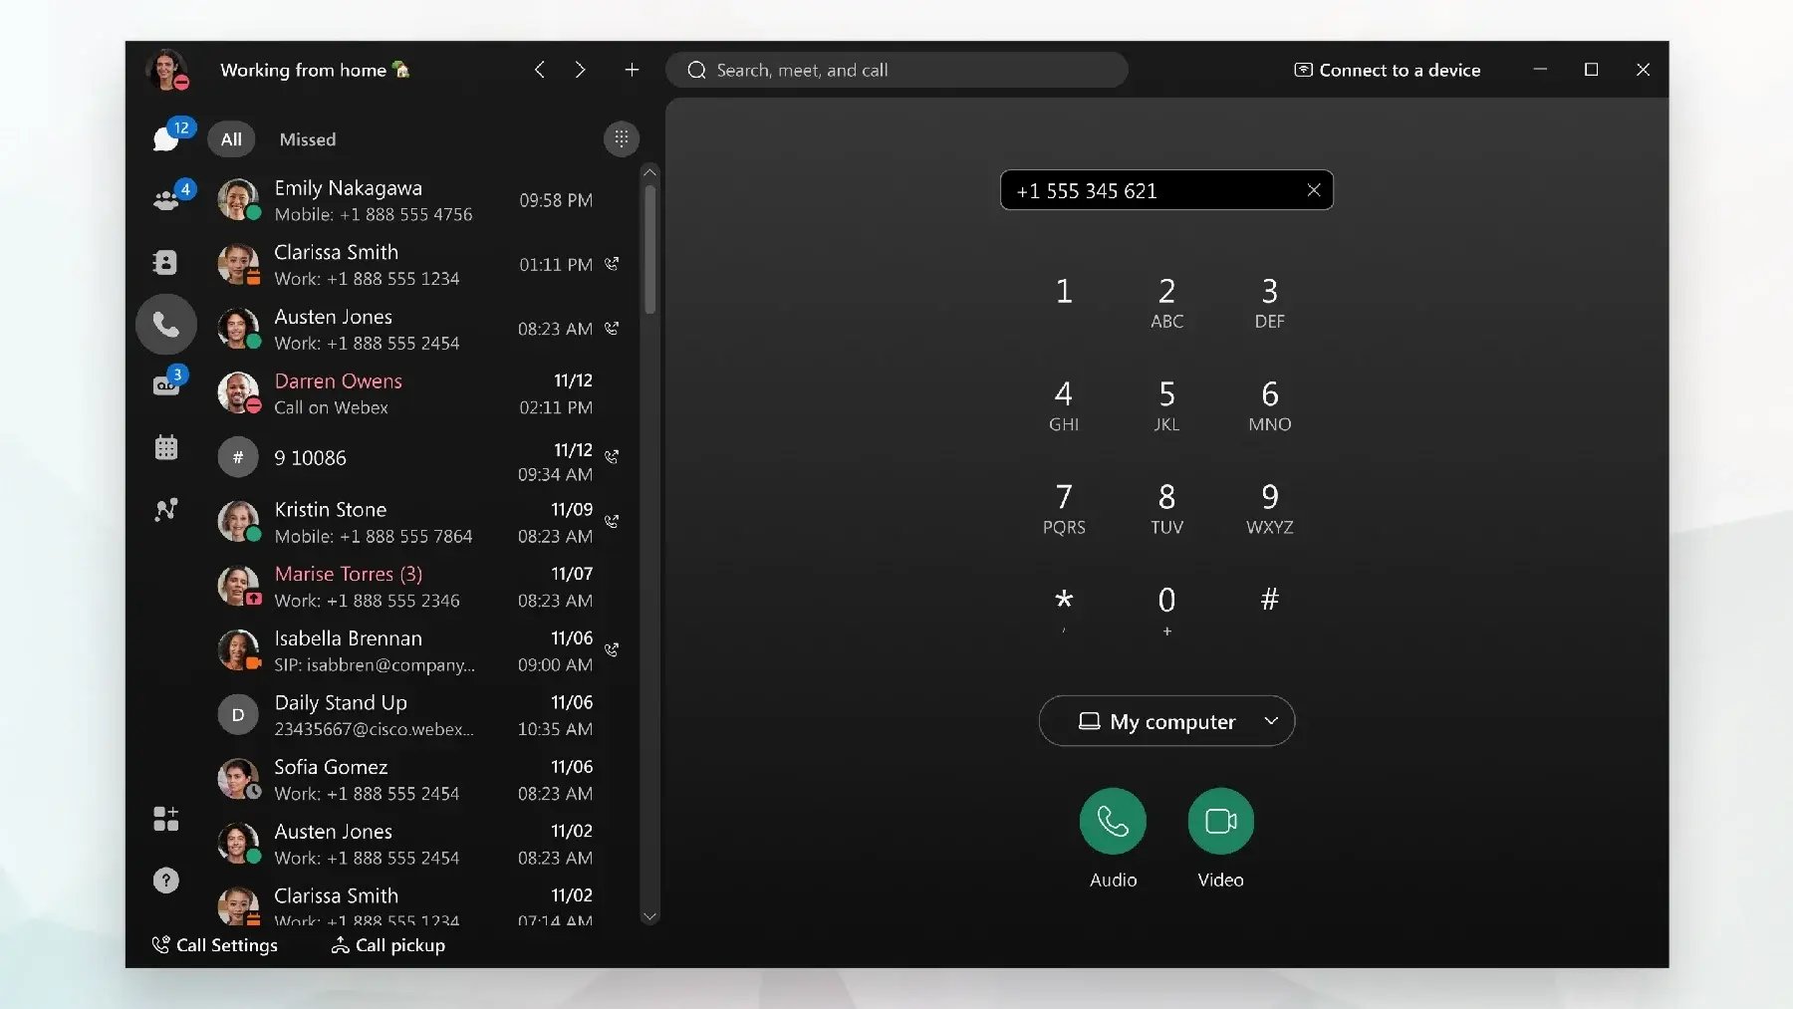1793x1009 pixels.
Task: Open the Teams panel showing 4 notifications
Action: pos(166,199)
